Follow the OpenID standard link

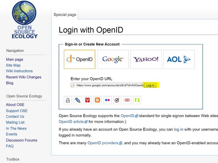pos(127,116)
